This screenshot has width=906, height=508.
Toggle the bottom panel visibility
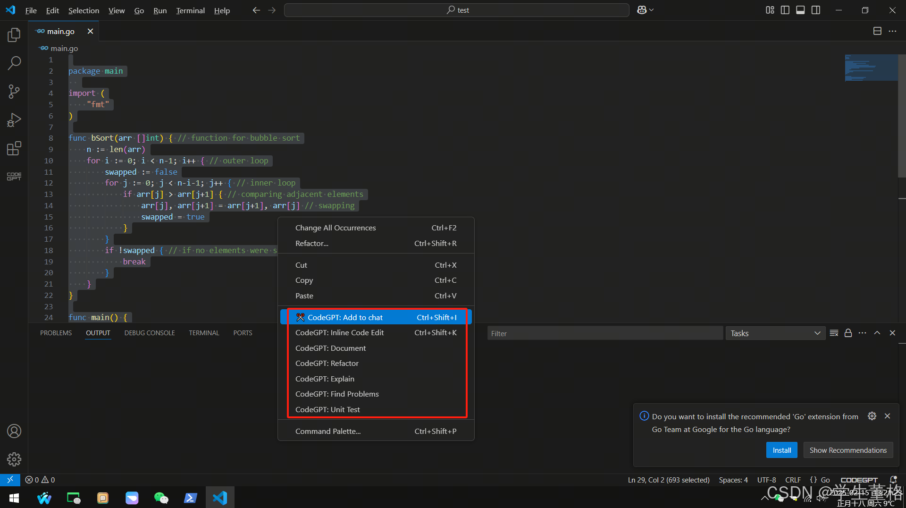click(x=800, y=10)
